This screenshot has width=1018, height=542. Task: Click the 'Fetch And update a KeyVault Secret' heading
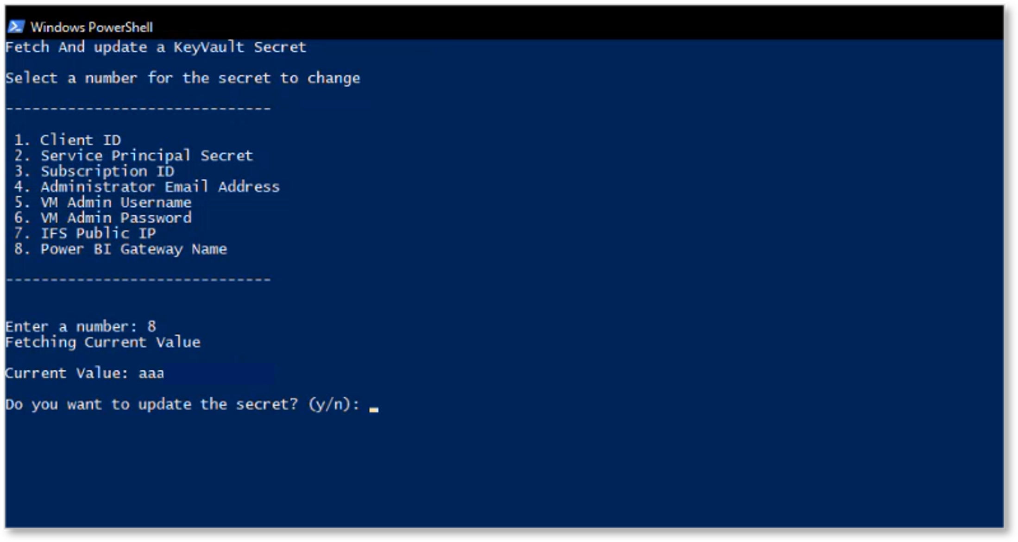click(x=156, y=47)
